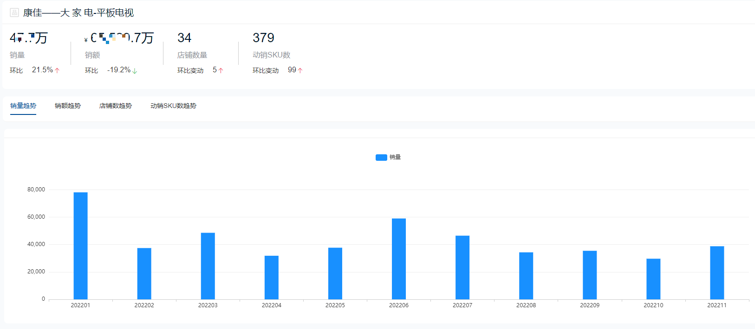Click the brand icon beside 康佳 title
The image size is (755, 329).
tap(14, 13)
